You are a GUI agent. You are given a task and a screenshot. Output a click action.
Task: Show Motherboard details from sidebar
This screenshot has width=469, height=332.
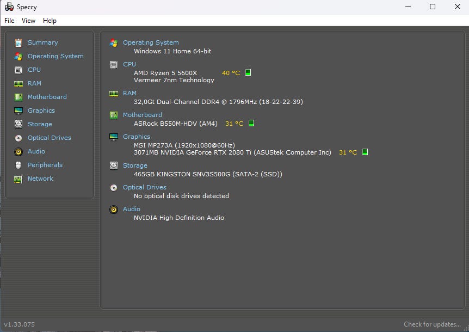[47, 97]
